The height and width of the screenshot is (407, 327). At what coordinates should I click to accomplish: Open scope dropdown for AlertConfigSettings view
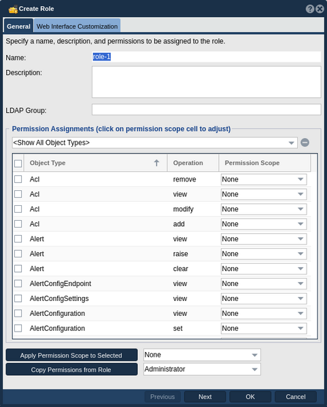[x=264, y=299]
